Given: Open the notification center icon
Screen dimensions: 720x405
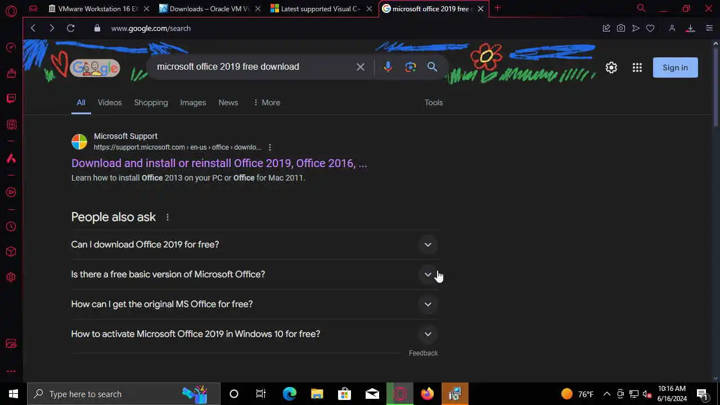Looking at the screenshot, I should (702, 394).
